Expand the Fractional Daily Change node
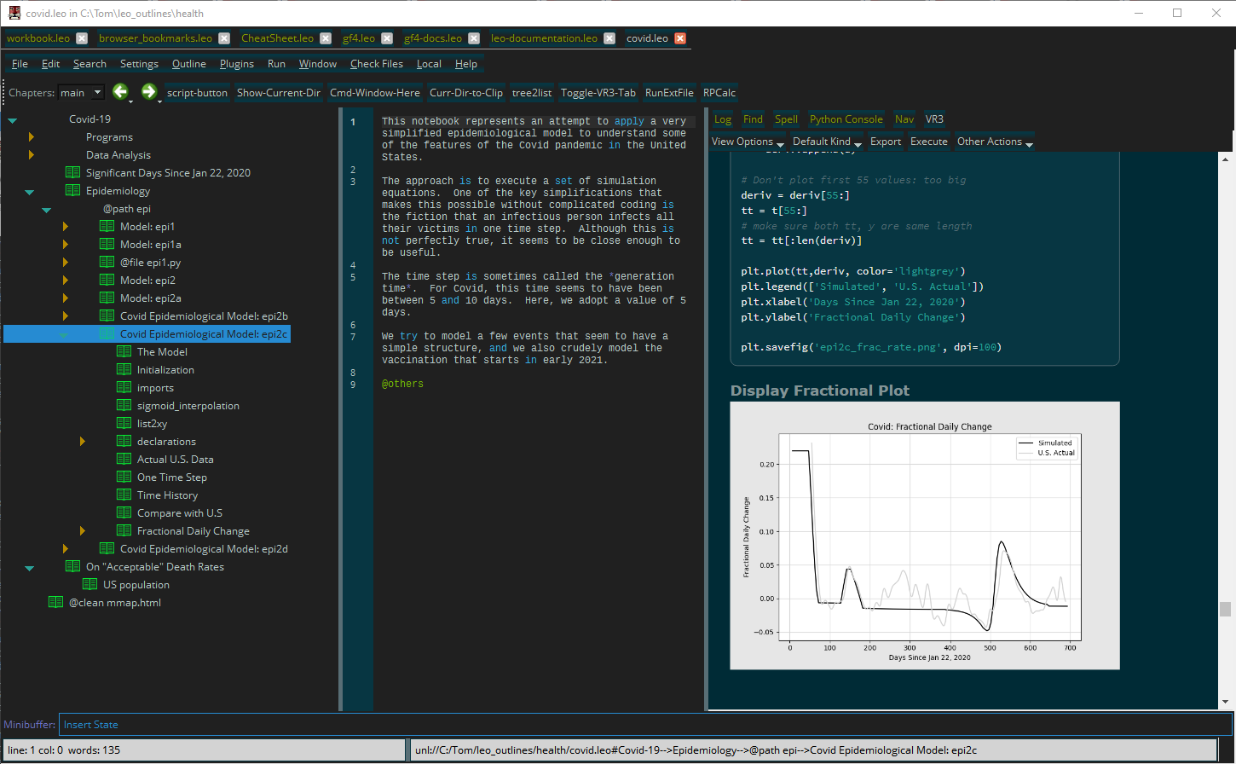The image size is (1236, 764). (83, 531)
